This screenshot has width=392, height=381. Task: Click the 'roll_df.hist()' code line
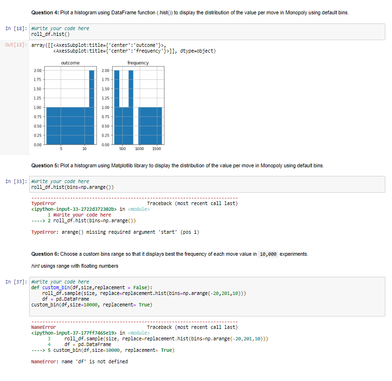[x=51, y=34]
